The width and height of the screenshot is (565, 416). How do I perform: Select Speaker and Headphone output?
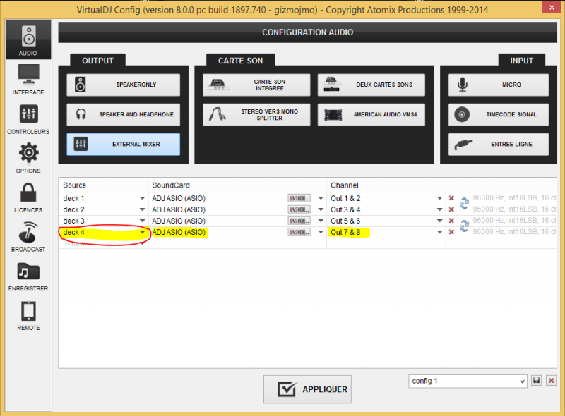click(x=123, y=114)
